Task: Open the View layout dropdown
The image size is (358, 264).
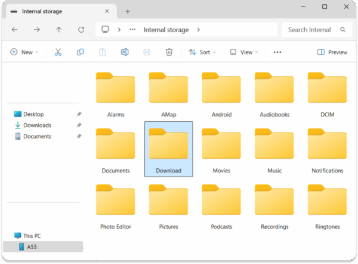Action: coord(244,52)
